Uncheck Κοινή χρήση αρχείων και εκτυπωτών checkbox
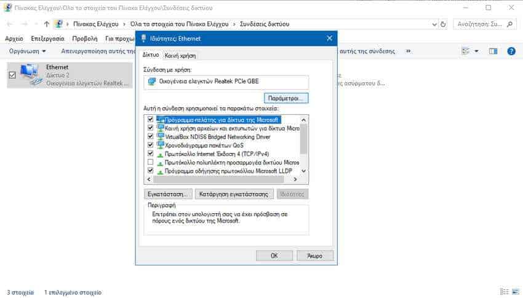This screenshot has height=298, width=523. pyautogui.click(x=150, y=128)
